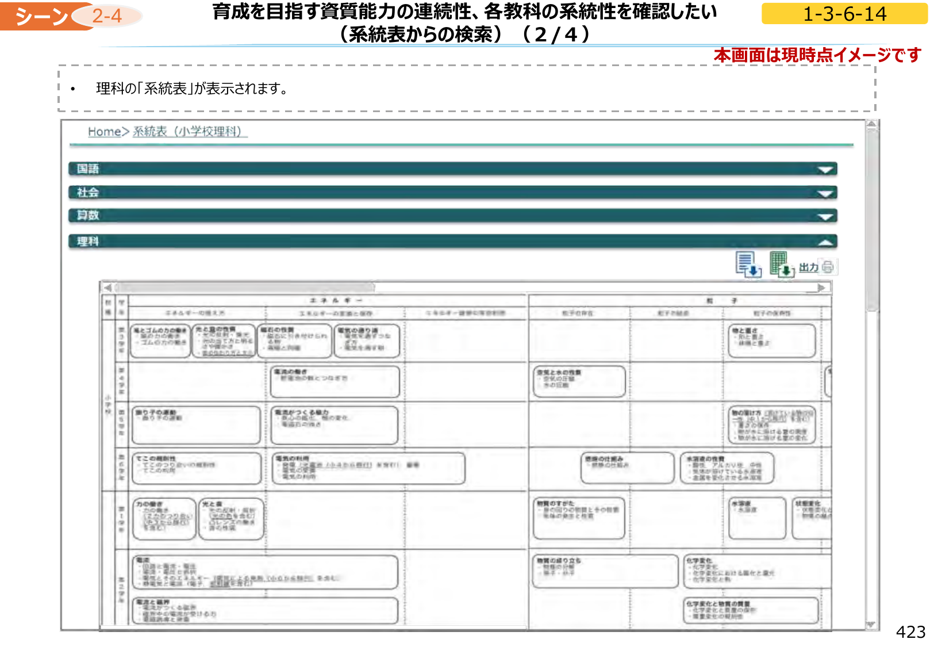Select the 磁石の性質 unit box
The width and height of the screenshot is (934, 647).
coord(295,342)
